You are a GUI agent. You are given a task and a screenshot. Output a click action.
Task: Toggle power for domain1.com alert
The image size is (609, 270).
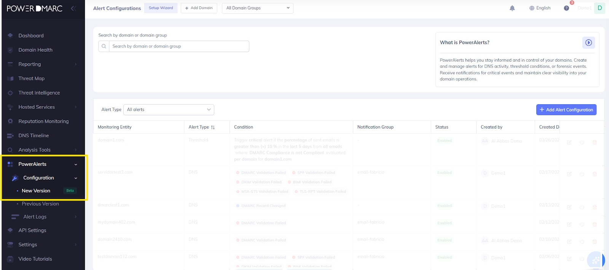coord(582,142)
